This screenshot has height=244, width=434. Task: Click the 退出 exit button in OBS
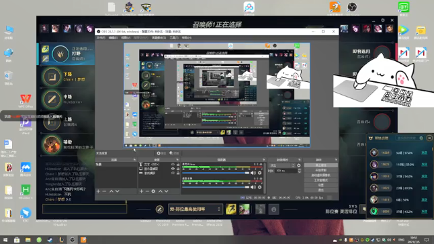point(321,190)
